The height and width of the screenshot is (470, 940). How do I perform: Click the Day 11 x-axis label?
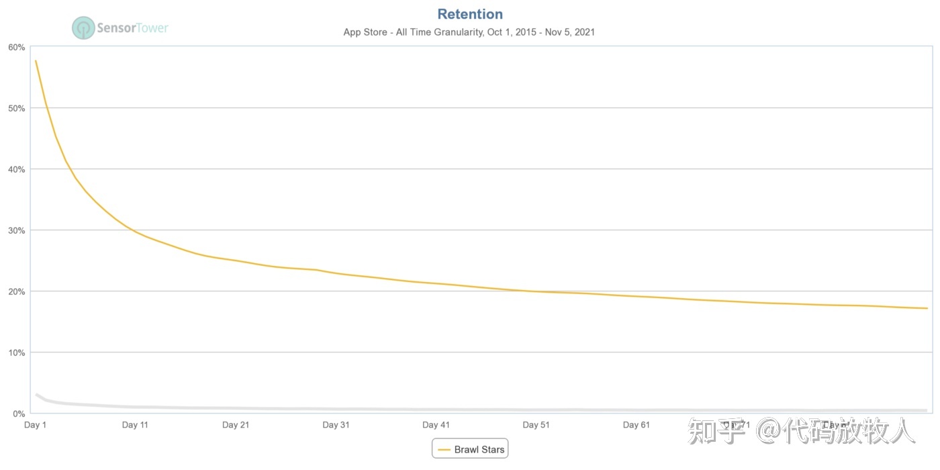tap(135, 425)
